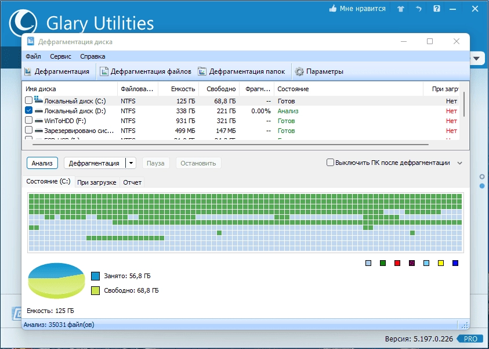Click the Параметры gear icon
The image size is (489, 349).
(299, 71)
